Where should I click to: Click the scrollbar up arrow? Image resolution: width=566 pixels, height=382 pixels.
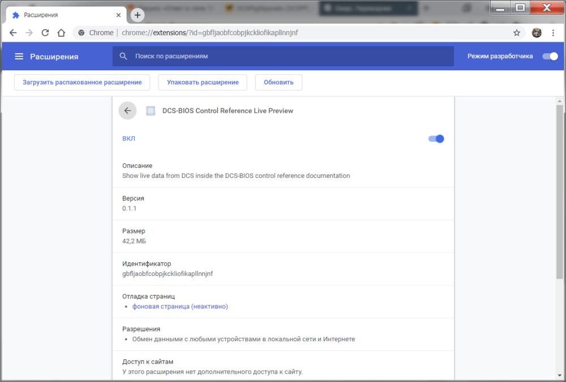point(560,101)
